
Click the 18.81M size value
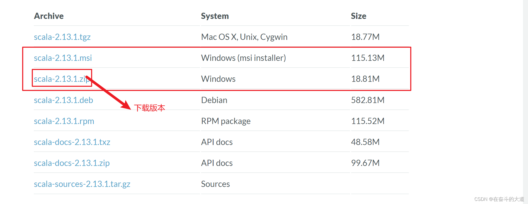click(x=365, y=79)
